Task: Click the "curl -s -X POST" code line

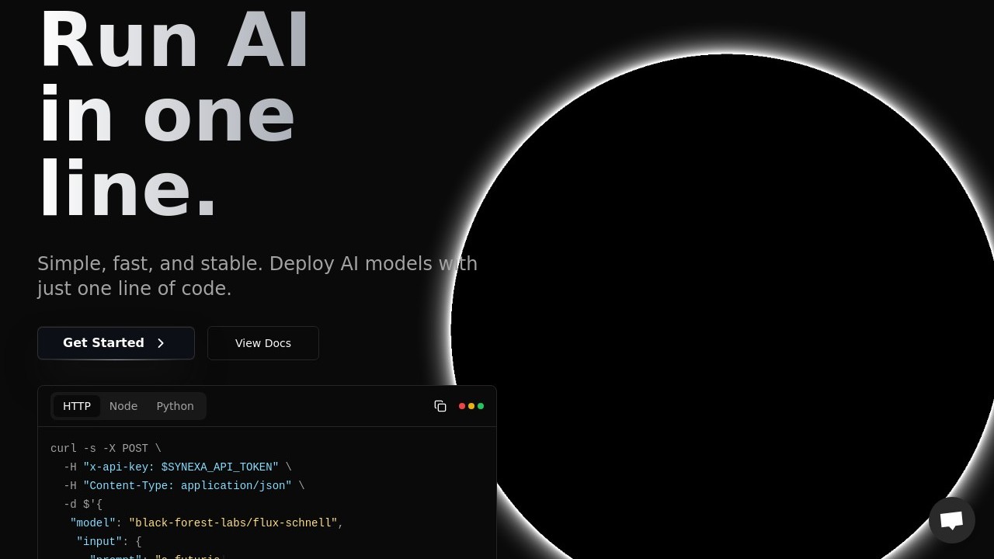Action: coord(106,449)
